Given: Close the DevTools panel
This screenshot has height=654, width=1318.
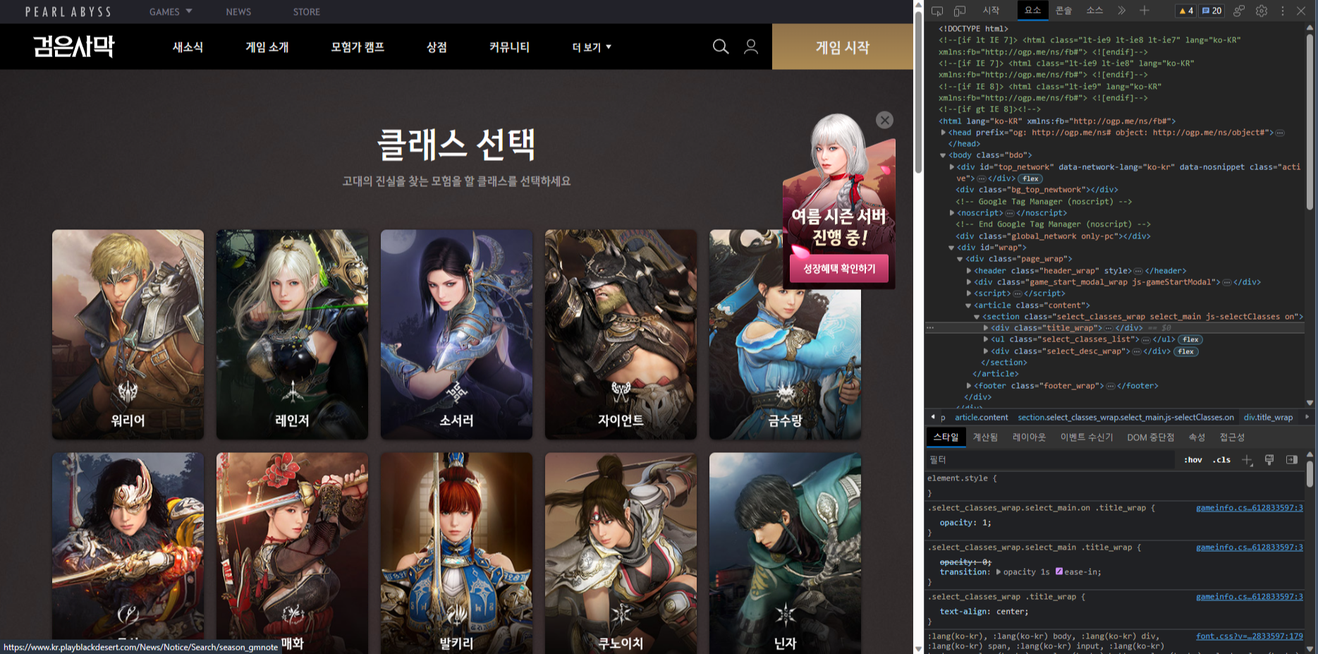Looking at the screenshot, I should point(1301,11).
